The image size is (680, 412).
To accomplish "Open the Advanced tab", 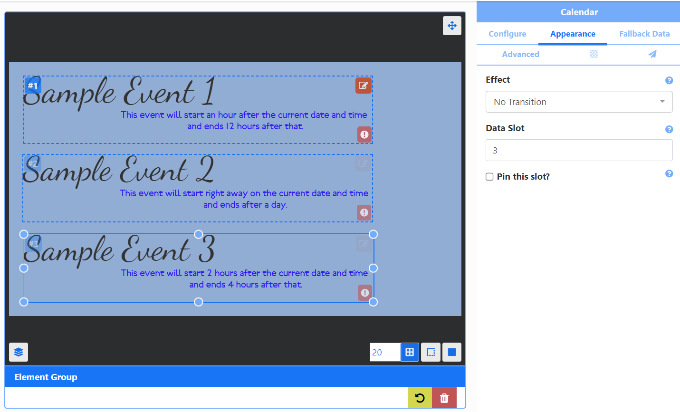I will tap(520, 54).
